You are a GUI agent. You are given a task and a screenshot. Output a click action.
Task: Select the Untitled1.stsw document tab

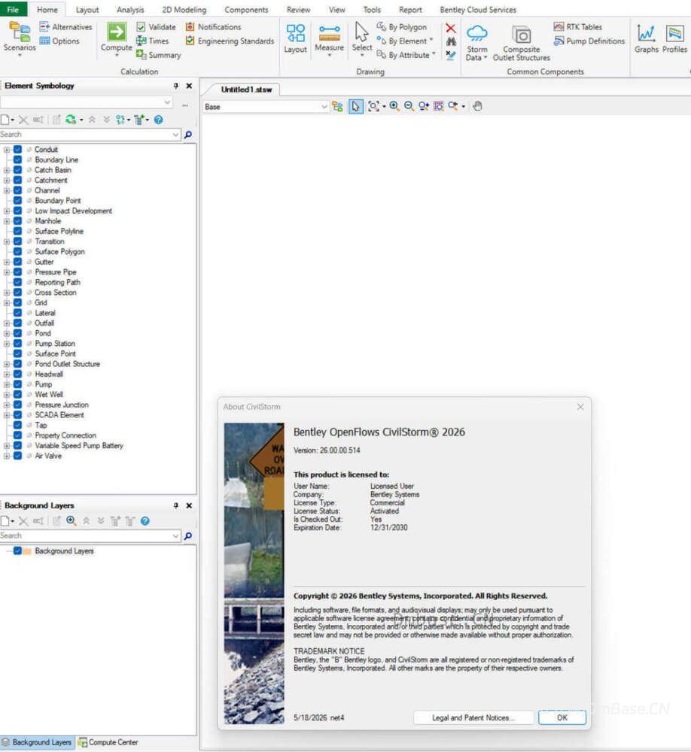246,89
